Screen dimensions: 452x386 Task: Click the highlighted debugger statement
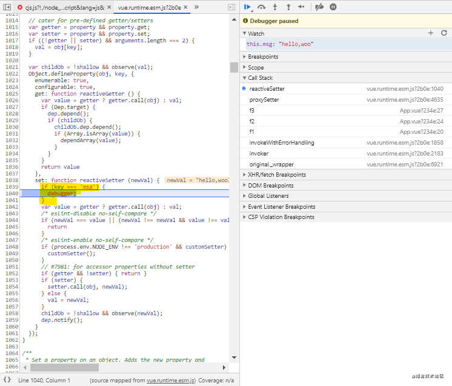point(62,194)
